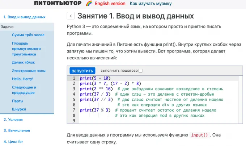The image size is (246, 146).
Task: Open task 'Следующее и предыдущее'
Action: (x=24, y=90)
